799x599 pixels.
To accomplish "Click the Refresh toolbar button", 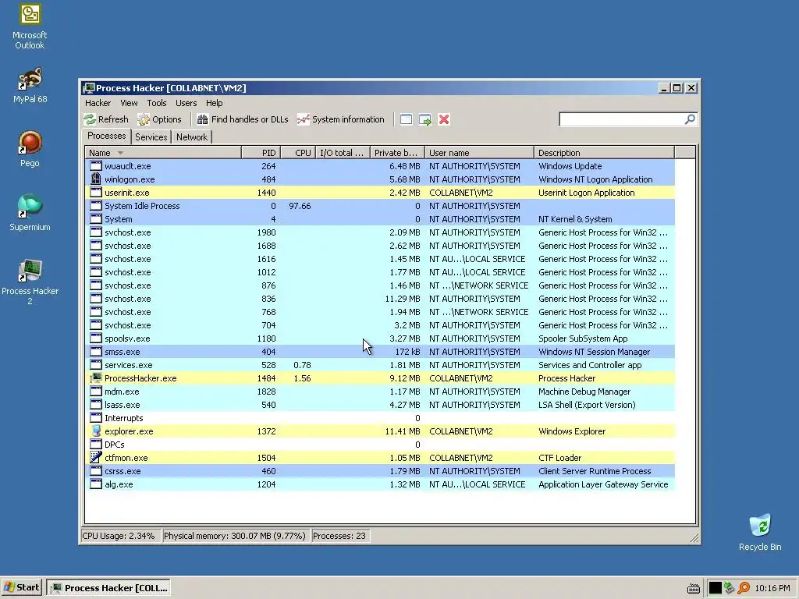I will 106,119.
